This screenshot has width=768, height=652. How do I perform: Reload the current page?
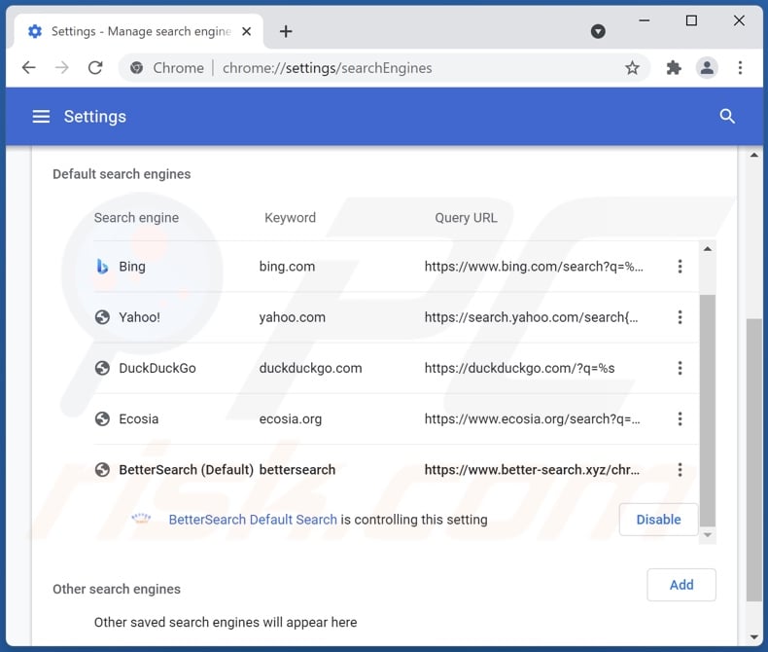95,68
